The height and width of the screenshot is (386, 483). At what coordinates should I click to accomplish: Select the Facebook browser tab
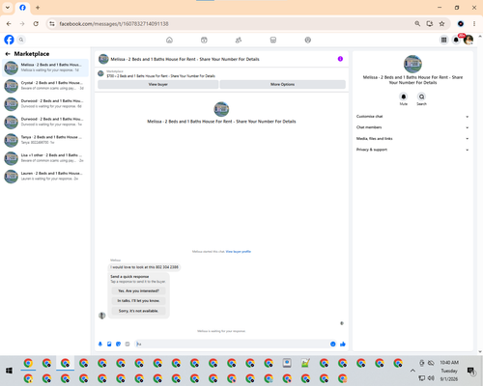(x=22, y=8)
